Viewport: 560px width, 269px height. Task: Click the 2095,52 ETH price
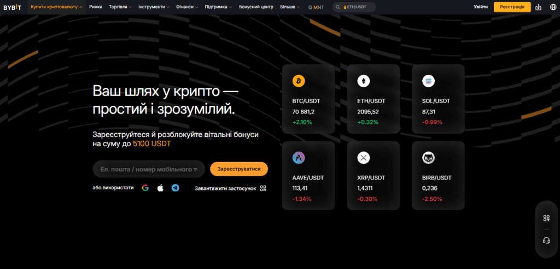tap(368, 111)
